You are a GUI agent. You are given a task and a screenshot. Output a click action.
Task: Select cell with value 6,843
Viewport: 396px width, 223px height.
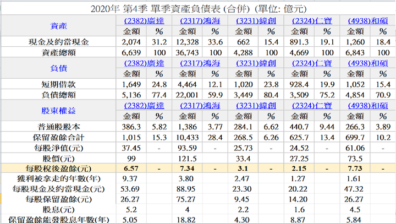355,53
